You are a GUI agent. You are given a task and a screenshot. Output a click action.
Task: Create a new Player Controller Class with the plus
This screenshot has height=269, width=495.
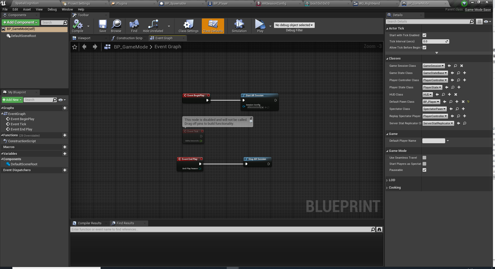tap(464, 80)
